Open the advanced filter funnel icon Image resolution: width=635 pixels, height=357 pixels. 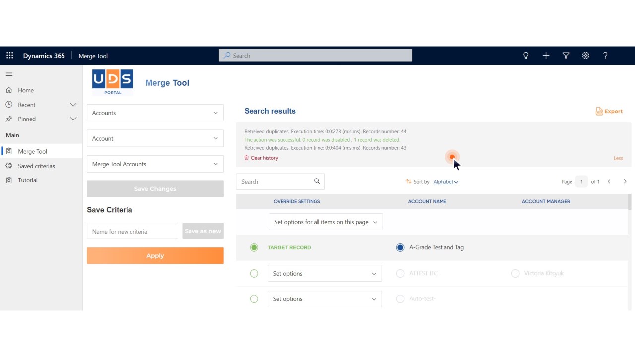(x=566, y=56)
